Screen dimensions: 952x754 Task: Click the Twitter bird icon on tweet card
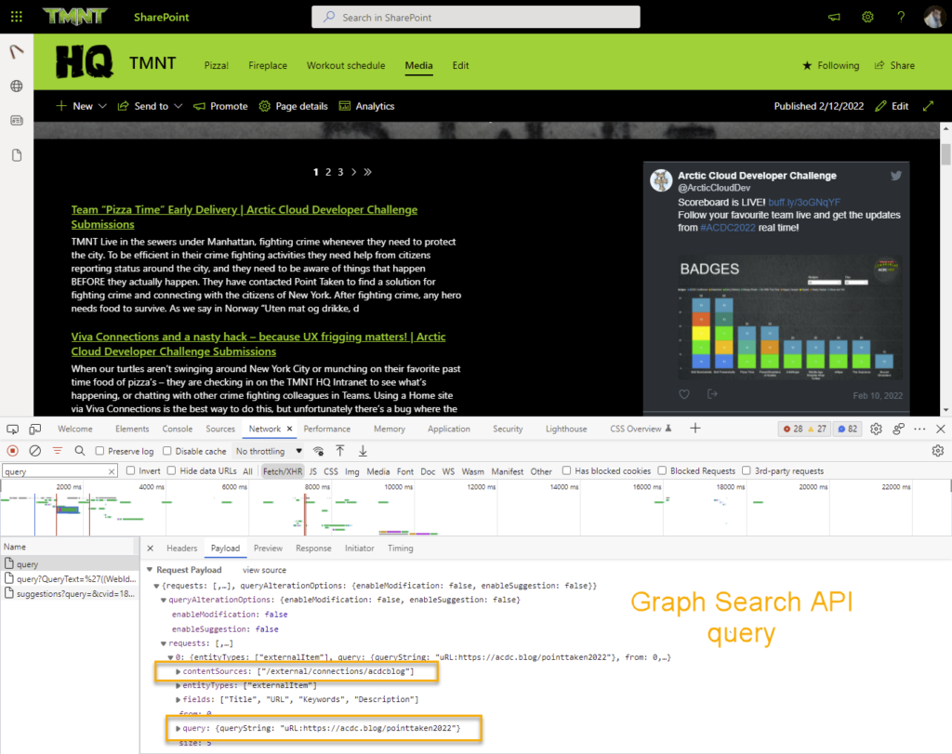point(895,176)
